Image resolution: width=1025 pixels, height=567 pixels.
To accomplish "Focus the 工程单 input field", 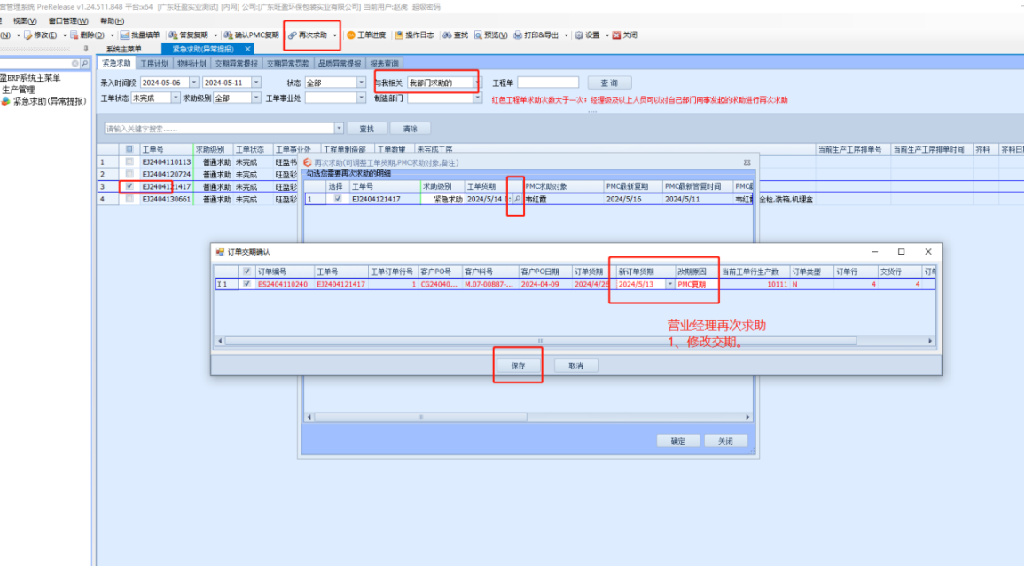I will point(548,83).
